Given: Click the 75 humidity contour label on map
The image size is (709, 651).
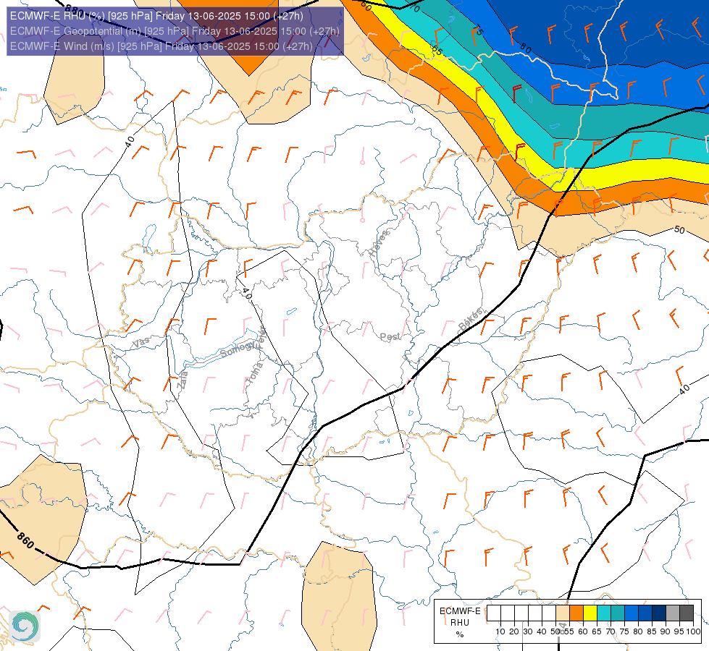Looking at the screenshot, I should click(x=477, y=30).
